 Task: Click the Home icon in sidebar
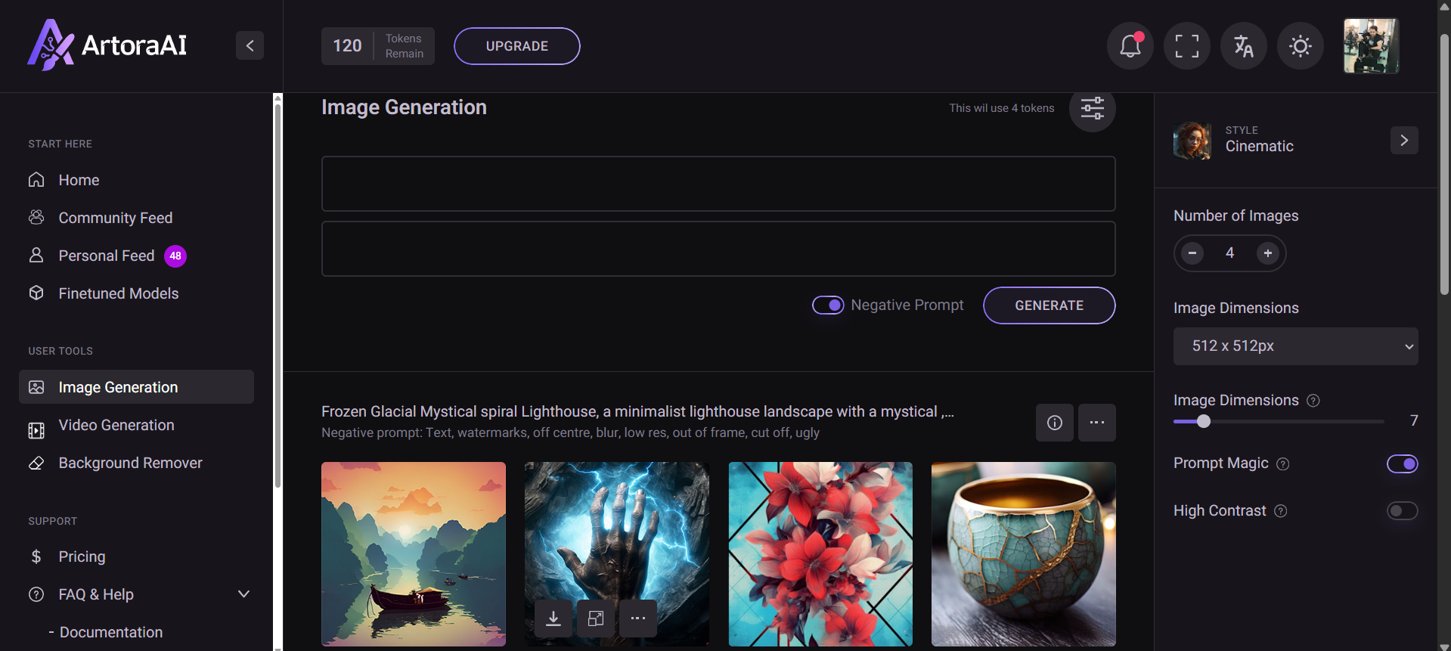pos(36,180)
